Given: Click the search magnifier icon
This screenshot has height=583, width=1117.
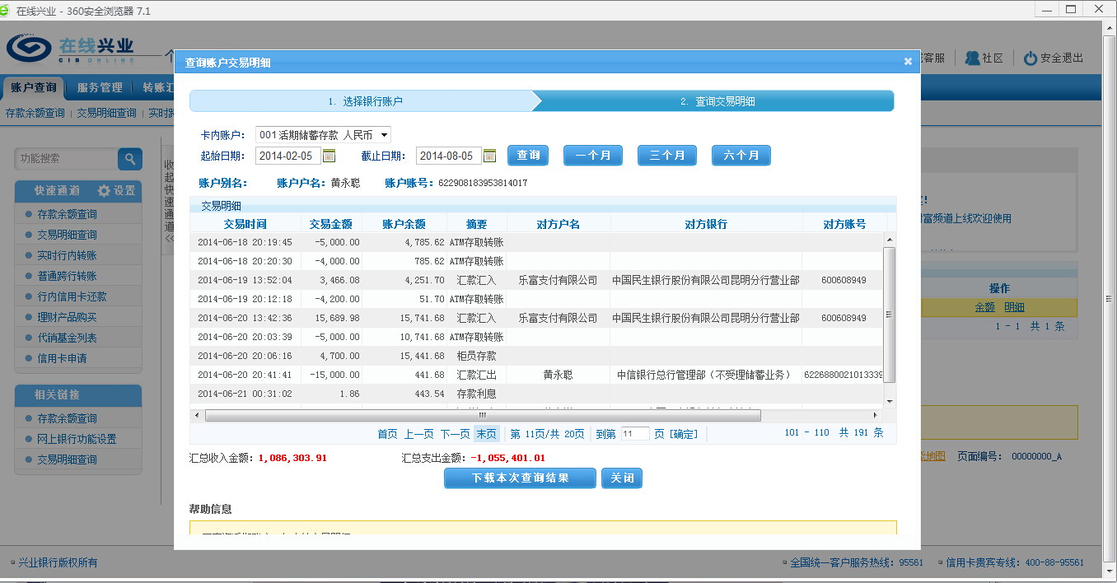Looking at the screenshot, I should click(130, 159).
